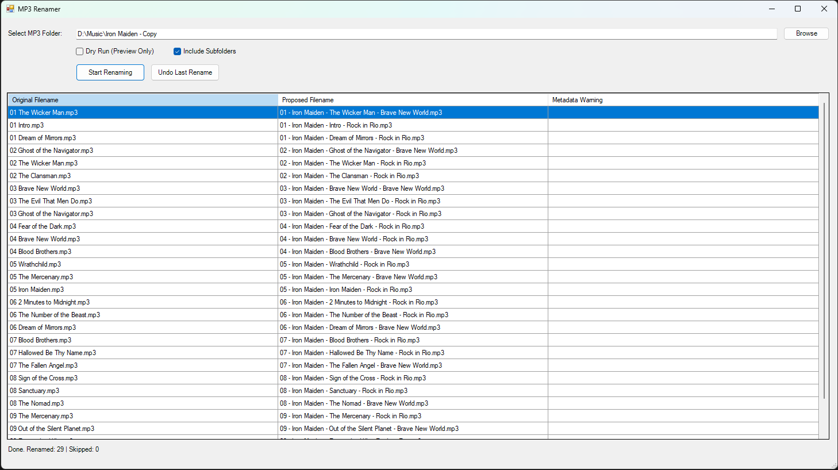Select row '08 The Nomad.mp3'
The image size is (838, 470).
tap(413, 403)
